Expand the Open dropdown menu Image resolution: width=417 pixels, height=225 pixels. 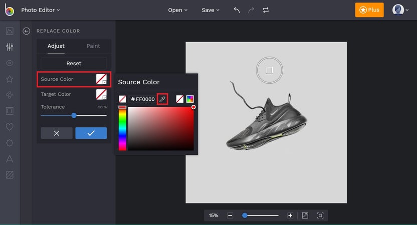[178, 10]
